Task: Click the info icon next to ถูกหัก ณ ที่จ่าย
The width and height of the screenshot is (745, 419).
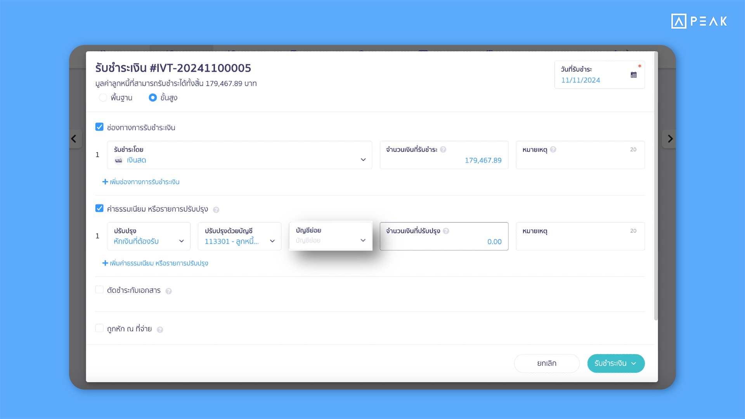Action: [162, 329]
